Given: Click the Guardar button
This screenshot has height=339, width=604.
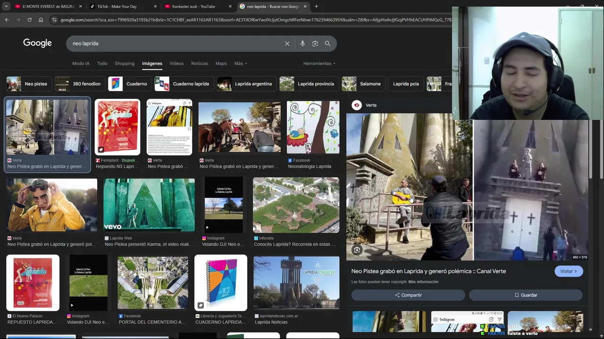Looking at the screenshot, I should [526, 295].
